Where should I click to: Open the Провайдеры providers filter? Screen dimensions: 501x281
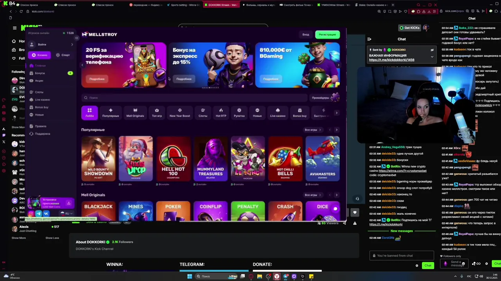coord(325,98)
